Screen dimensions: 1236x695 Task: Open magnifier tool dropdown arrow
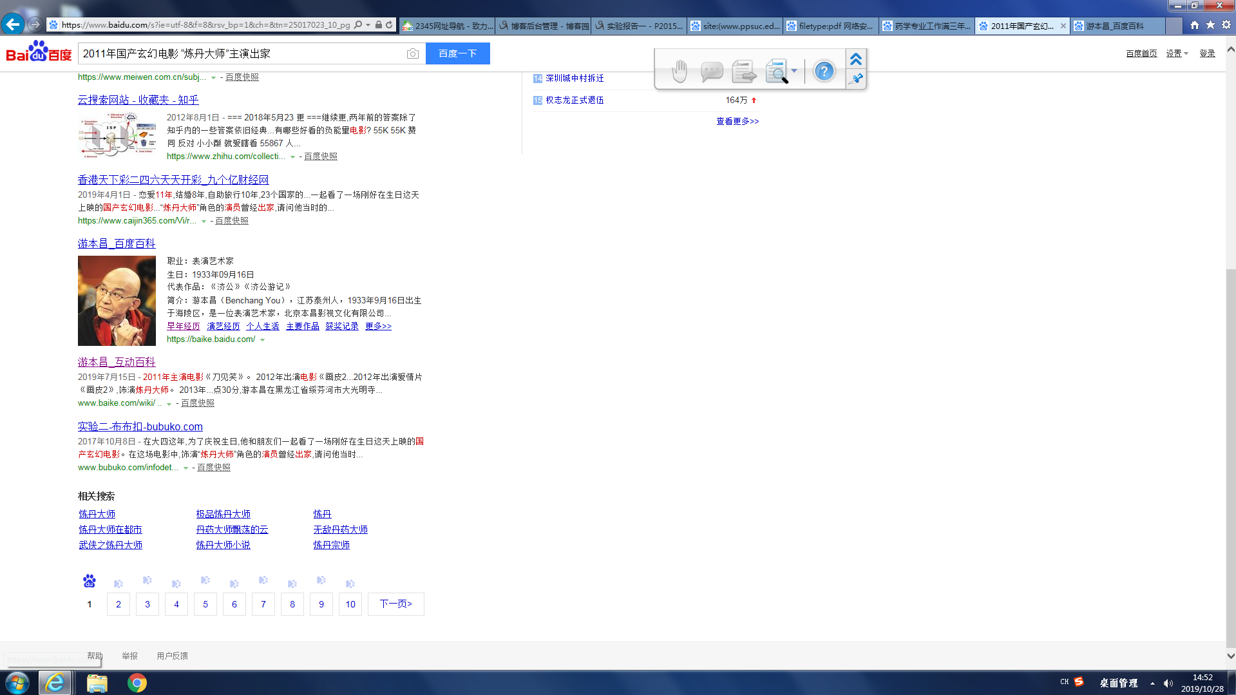pyautogui.click(x=794, y=71)
